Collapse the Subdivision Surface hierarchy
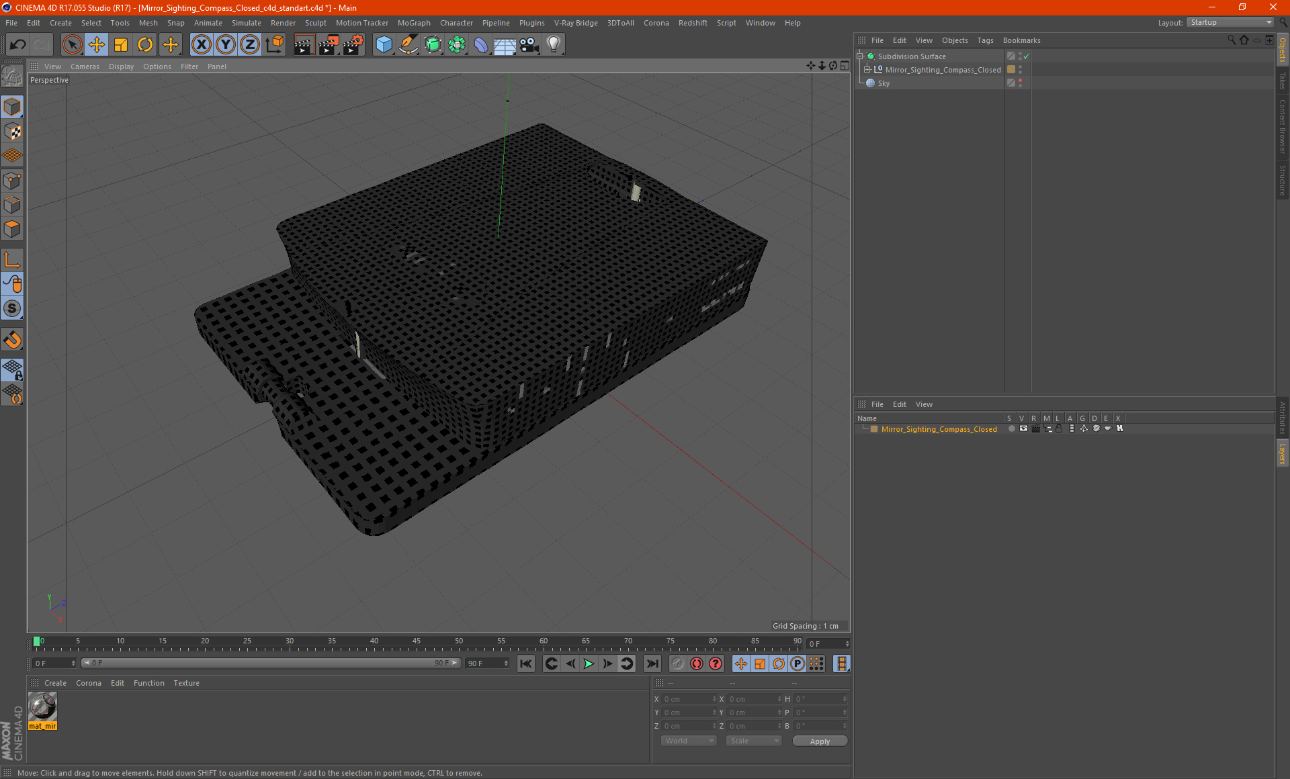Image resolution: width=1290 pixels, height=779 pixels. 859,56
